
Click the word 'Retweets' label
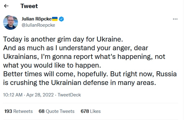click(x=23, y=111)
